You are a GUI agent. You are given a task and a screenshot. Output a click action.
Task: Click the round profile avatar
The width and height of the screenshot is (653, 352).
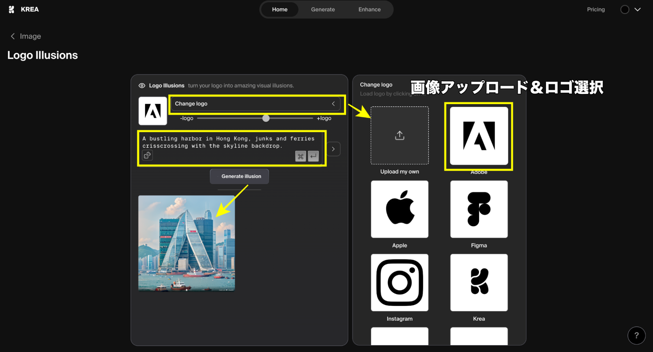tap(625, 9)
